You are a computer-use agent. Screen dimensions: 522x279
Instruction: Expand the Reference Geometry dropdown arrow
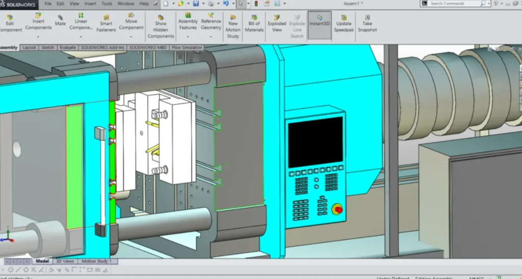(x=211, y=37)
